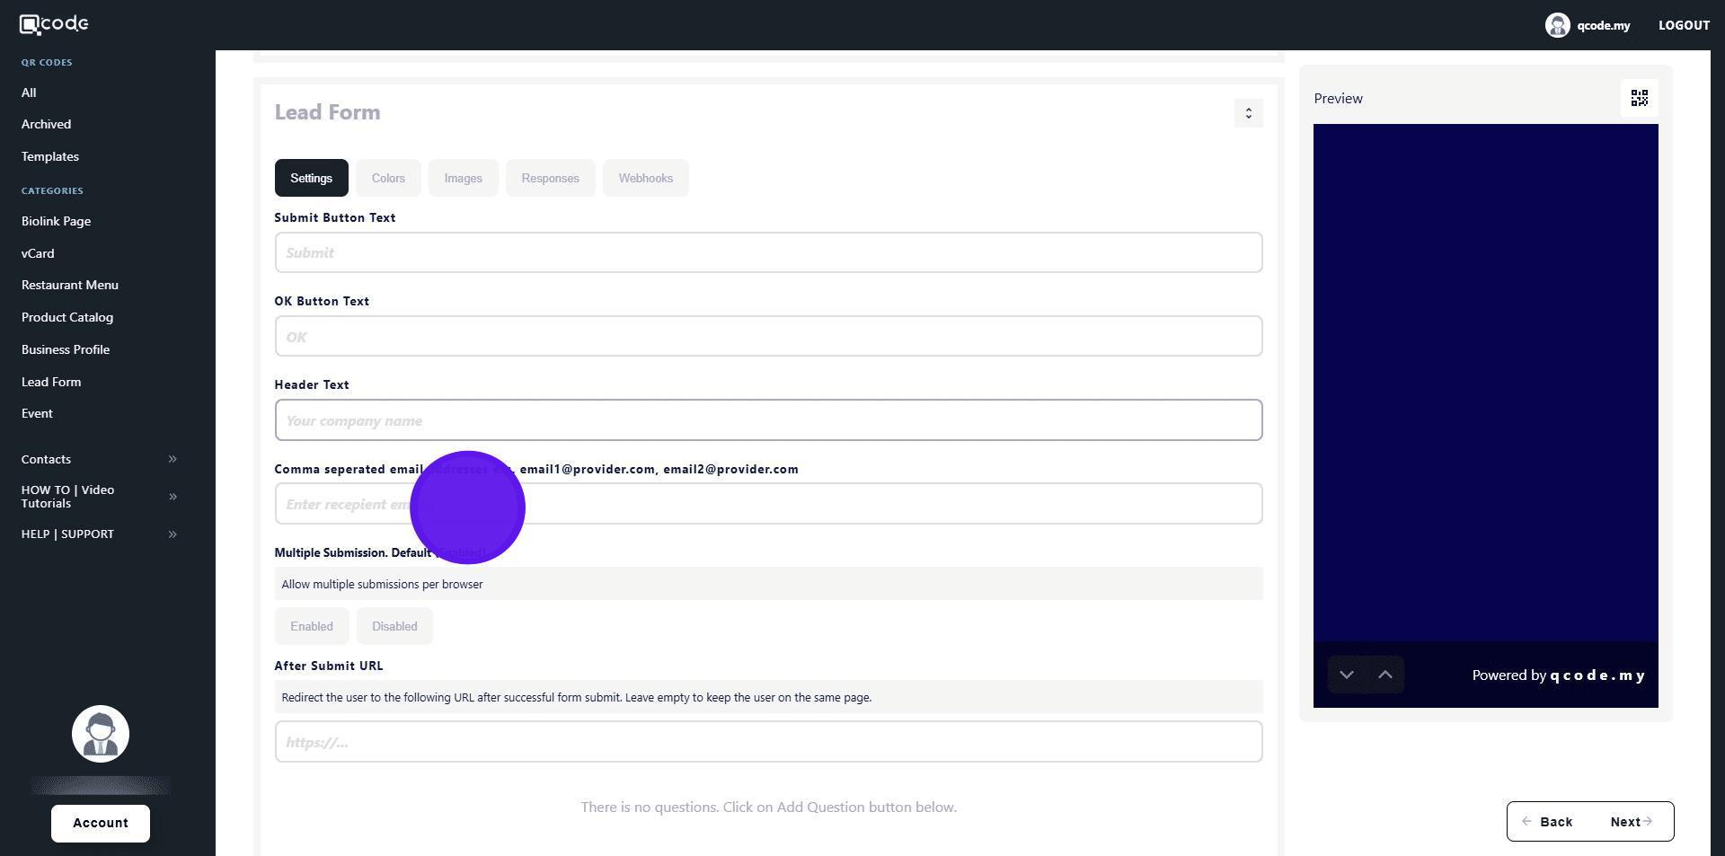
Task: Focus the Header Text input field
Action: 768,420
